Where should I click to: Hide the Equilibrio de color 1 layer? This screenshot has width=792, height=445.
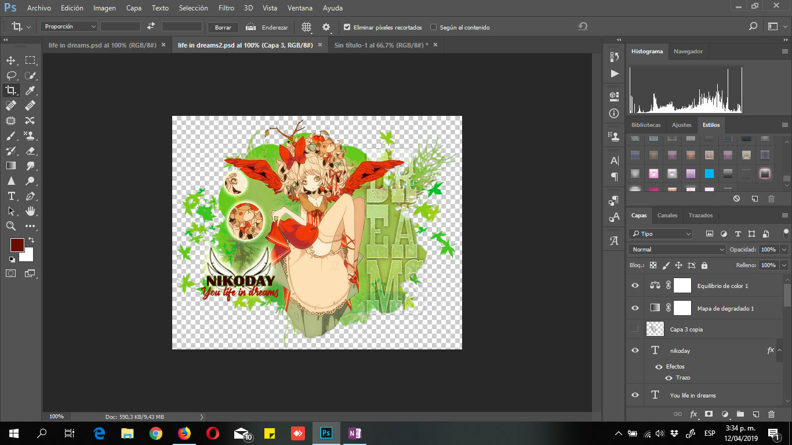point(635,286)
